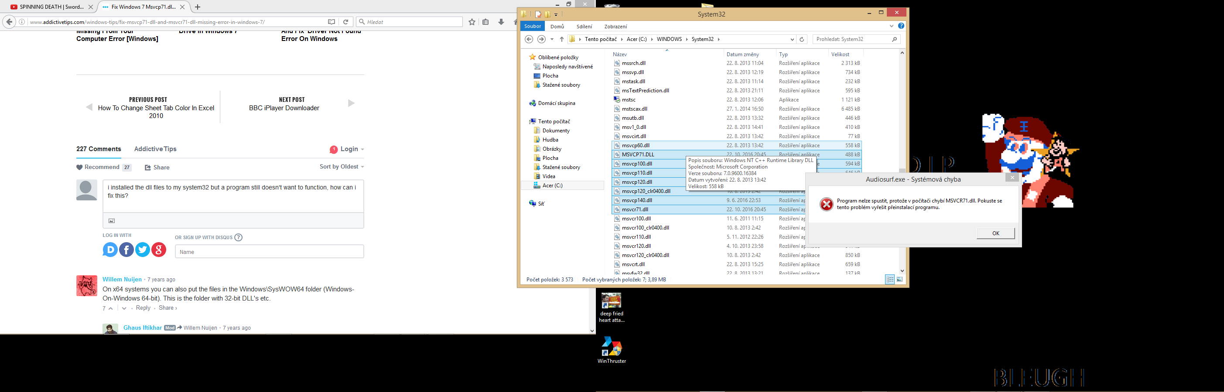Open Willem Nuijen's profile link

pyautogui.click(x=122, y=279)
